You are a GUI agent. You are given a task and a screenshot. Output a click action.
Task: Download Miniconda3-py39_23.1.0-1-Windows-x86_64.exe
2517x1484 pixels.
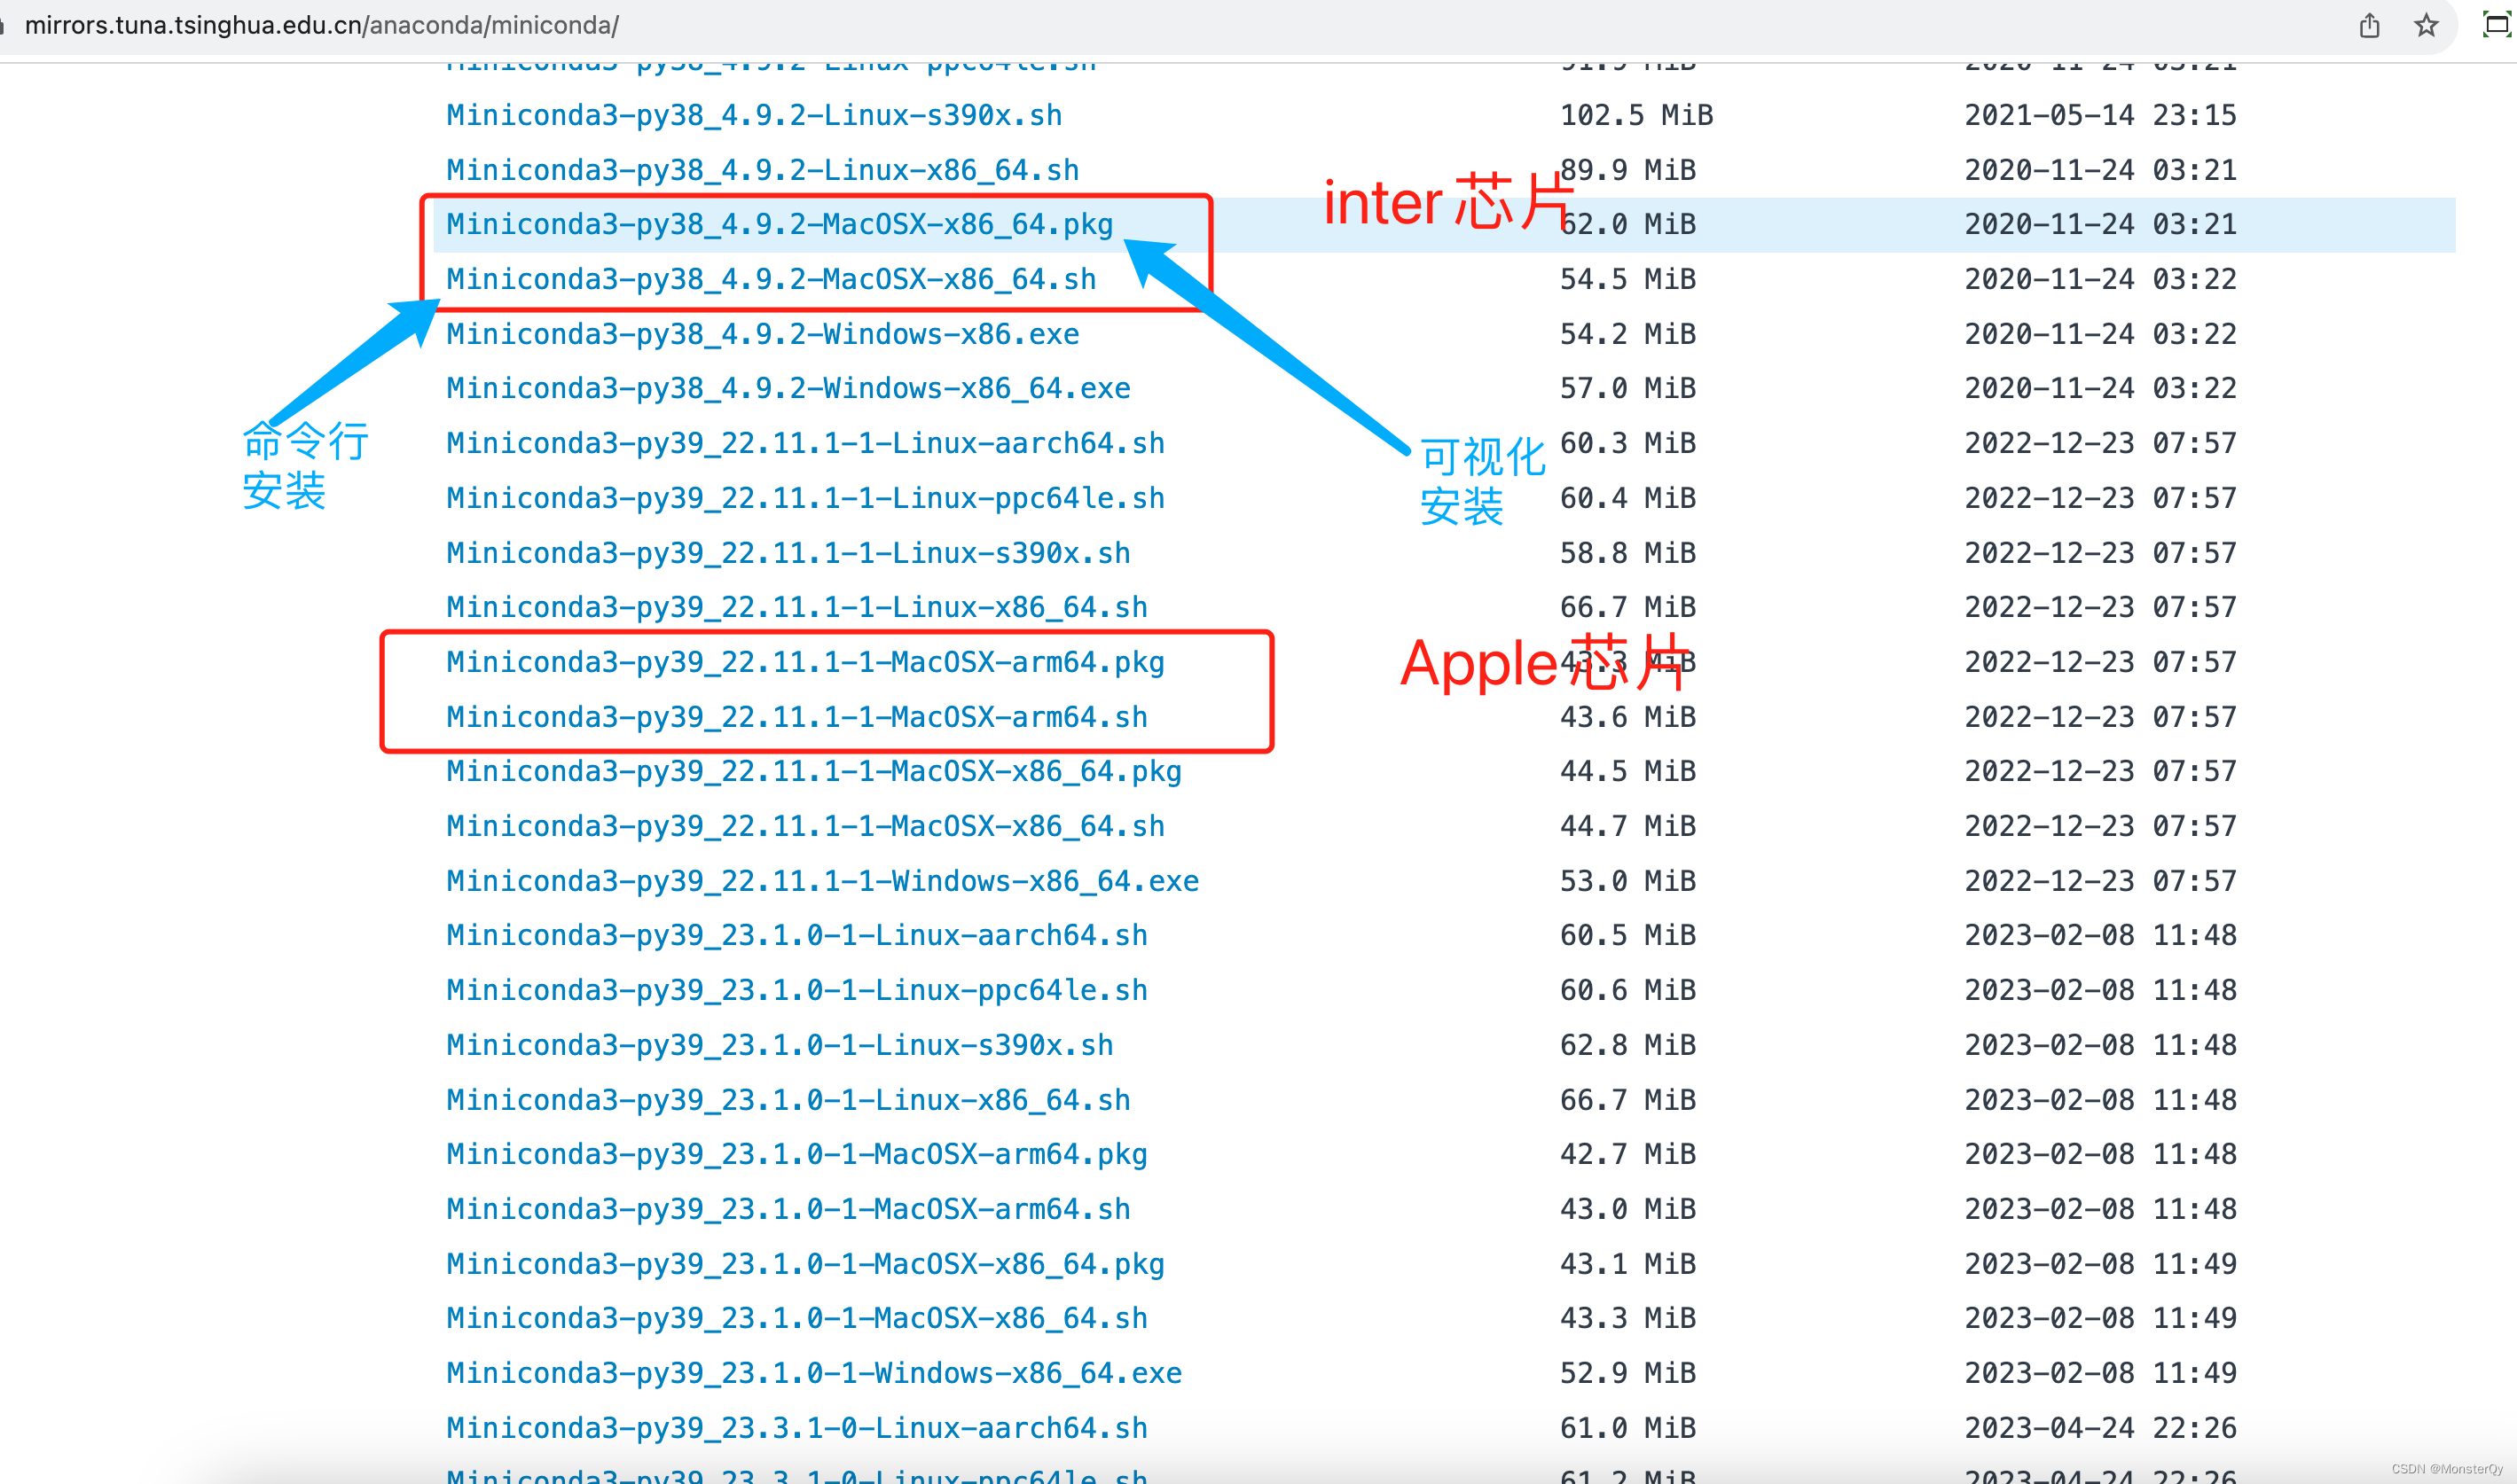click(813, 1373)
